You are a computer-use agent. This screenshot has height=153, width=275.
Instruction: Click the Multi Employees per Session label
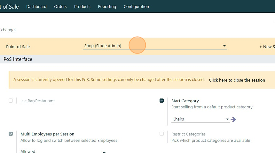click(47, 134)
